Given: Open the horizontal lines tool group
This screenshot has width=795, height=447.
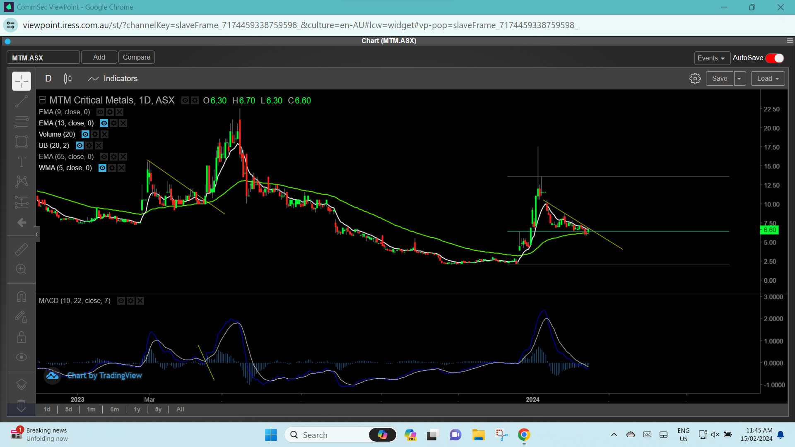Looking at the screenshot, I should pyautogui.click(x=22, y=121).
